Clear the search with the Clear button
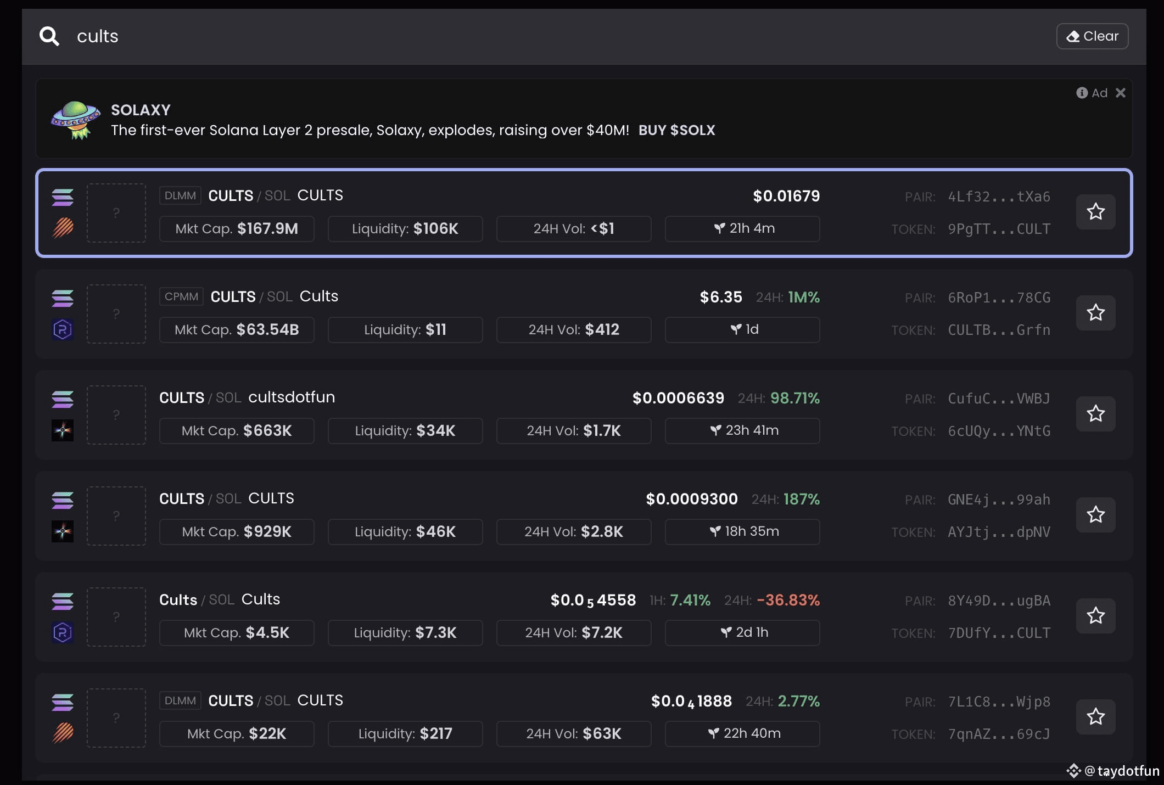 tap(1092, 36)
